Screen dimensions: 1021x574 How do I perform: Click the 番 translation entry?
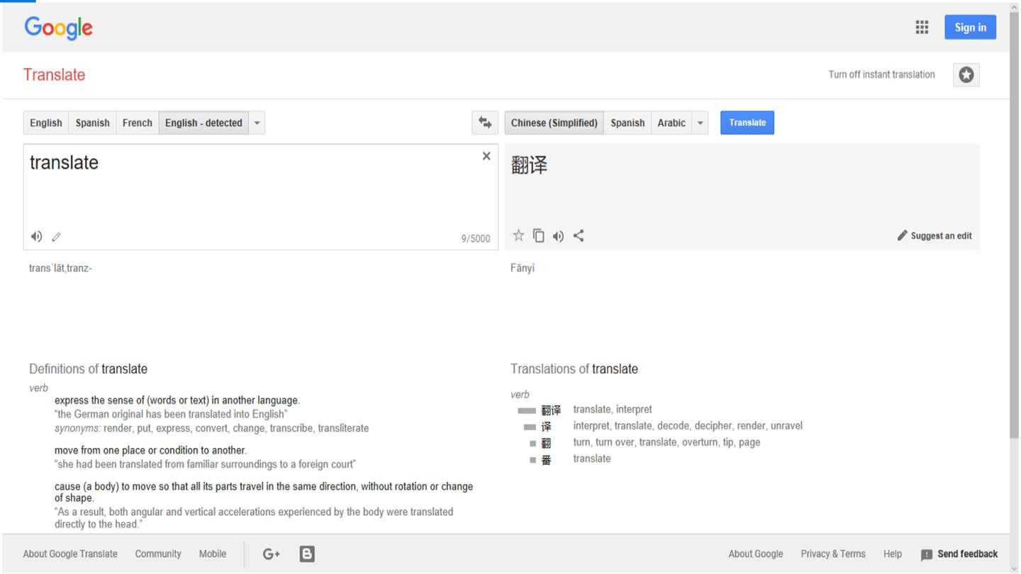coord(546,459)
